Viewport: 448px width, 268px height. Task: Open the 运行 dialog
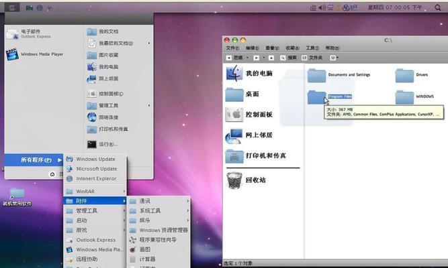click(102, 144)
